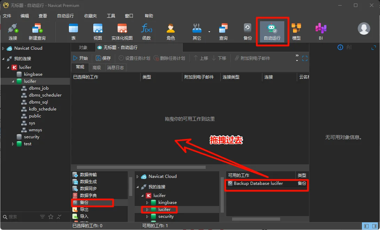Open the AI panel icon
Viewport: 380px width, 230px height.
(x=349, y=47)
